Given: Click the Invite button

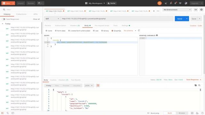Looking at the screenshot, I should (111, 3).
